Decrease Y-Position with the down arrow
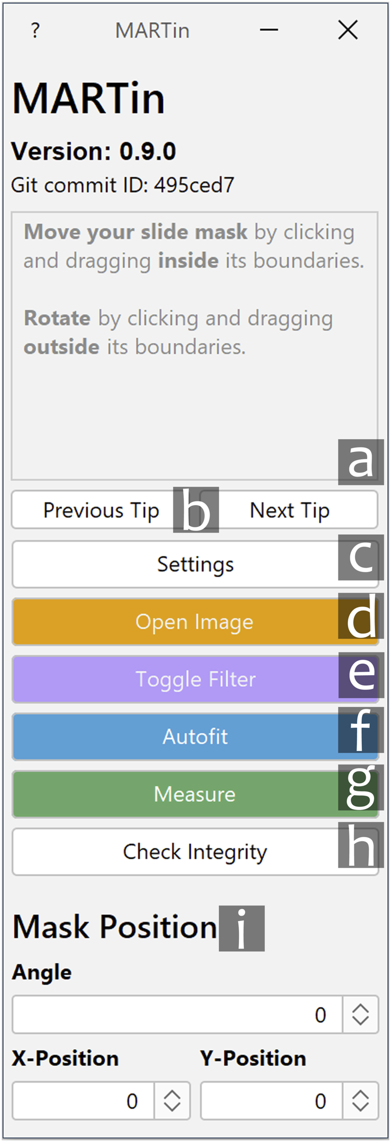This screenshot has height=1142, width=391. click(361, 1107)
